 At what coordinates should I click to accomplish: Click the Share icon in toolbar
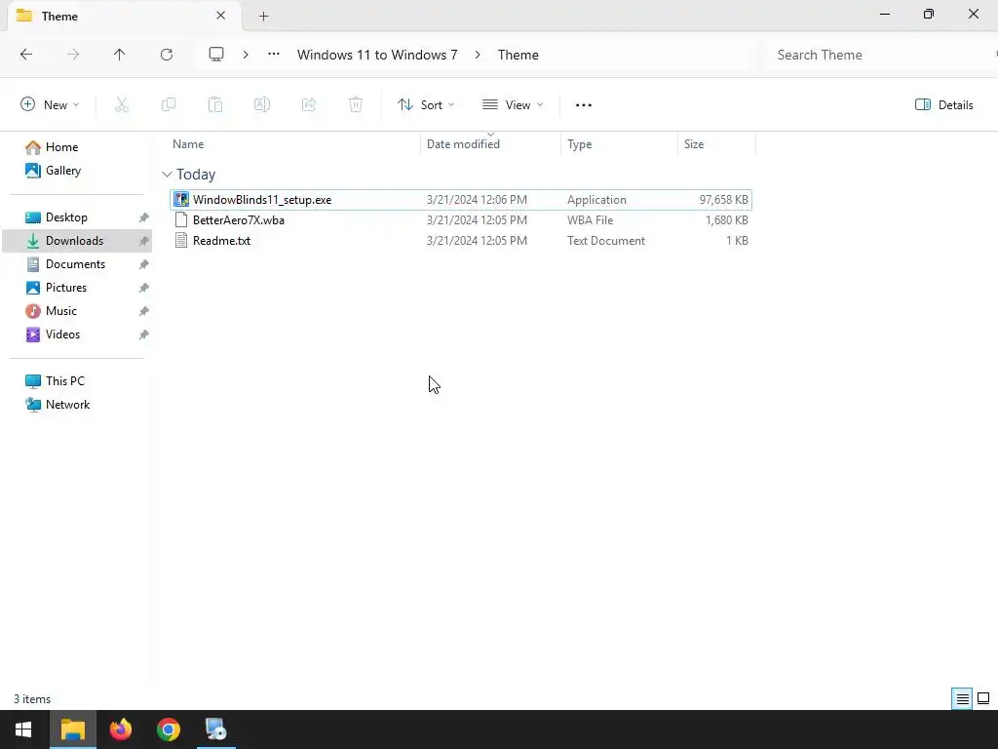click(x=309, y=105)
